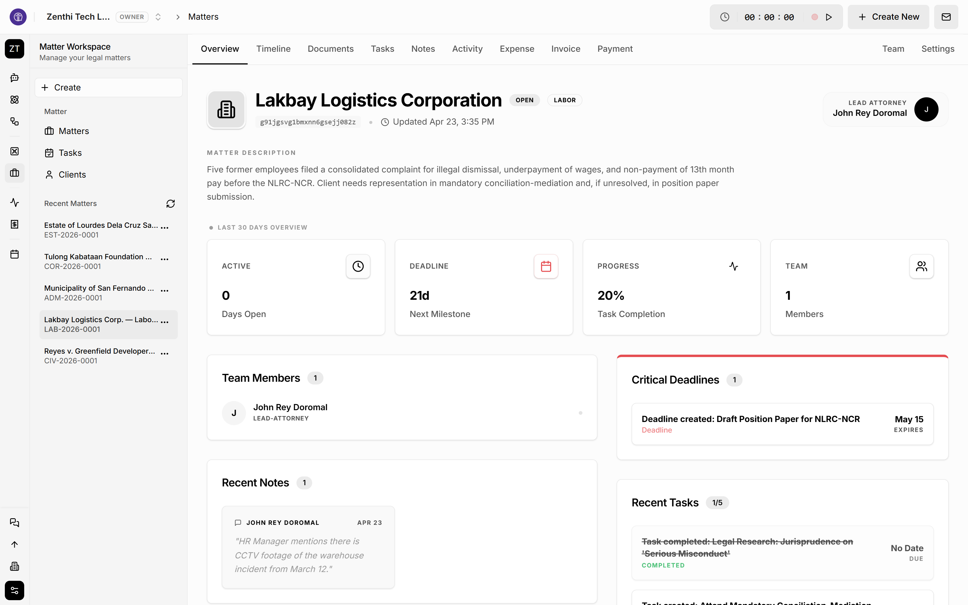Screen dimensions: 968x605
Task: Open Draft Position Paper deadline card
Action: point(782,424)
